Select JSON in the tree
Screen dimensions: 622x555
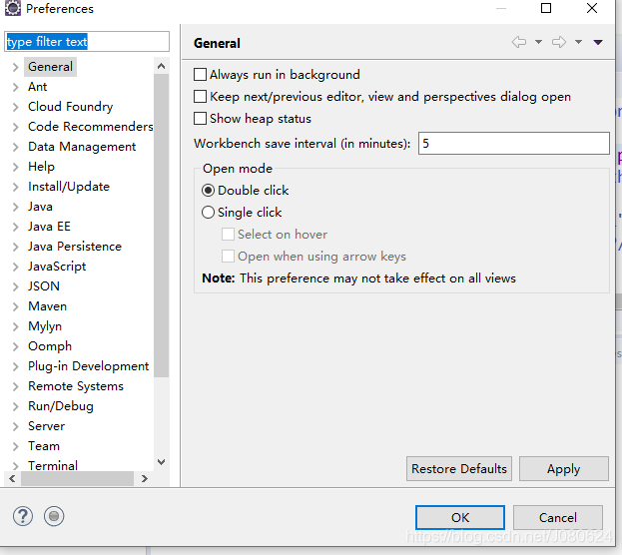click(x=44, y=286)
